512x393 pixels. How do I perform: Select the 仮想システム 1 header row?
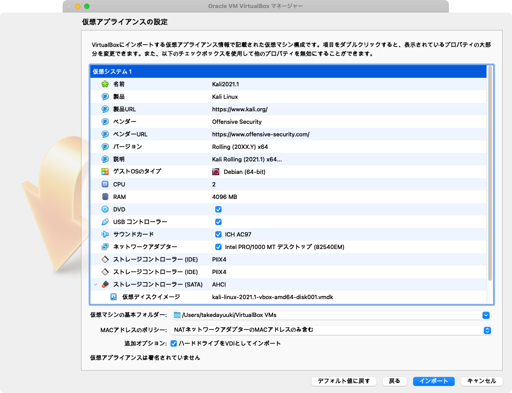(x=288, y=72)
